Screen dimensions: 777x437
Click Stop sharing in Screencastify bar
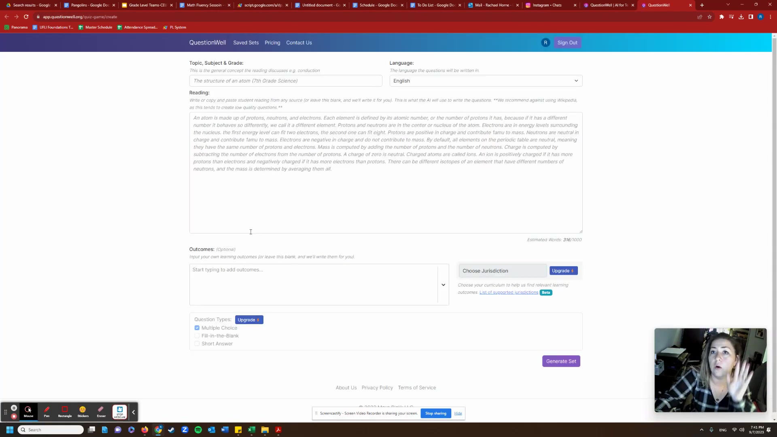pyautogui.click(x=436, y=413)
